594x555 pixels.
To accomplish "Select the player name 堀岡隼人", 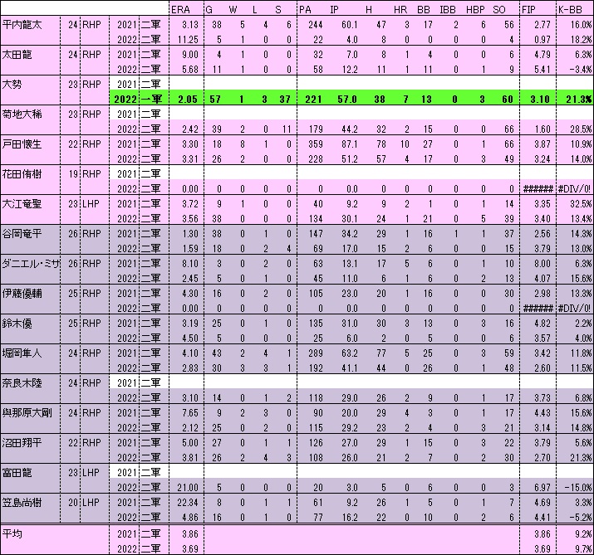I will pos(22,353).
